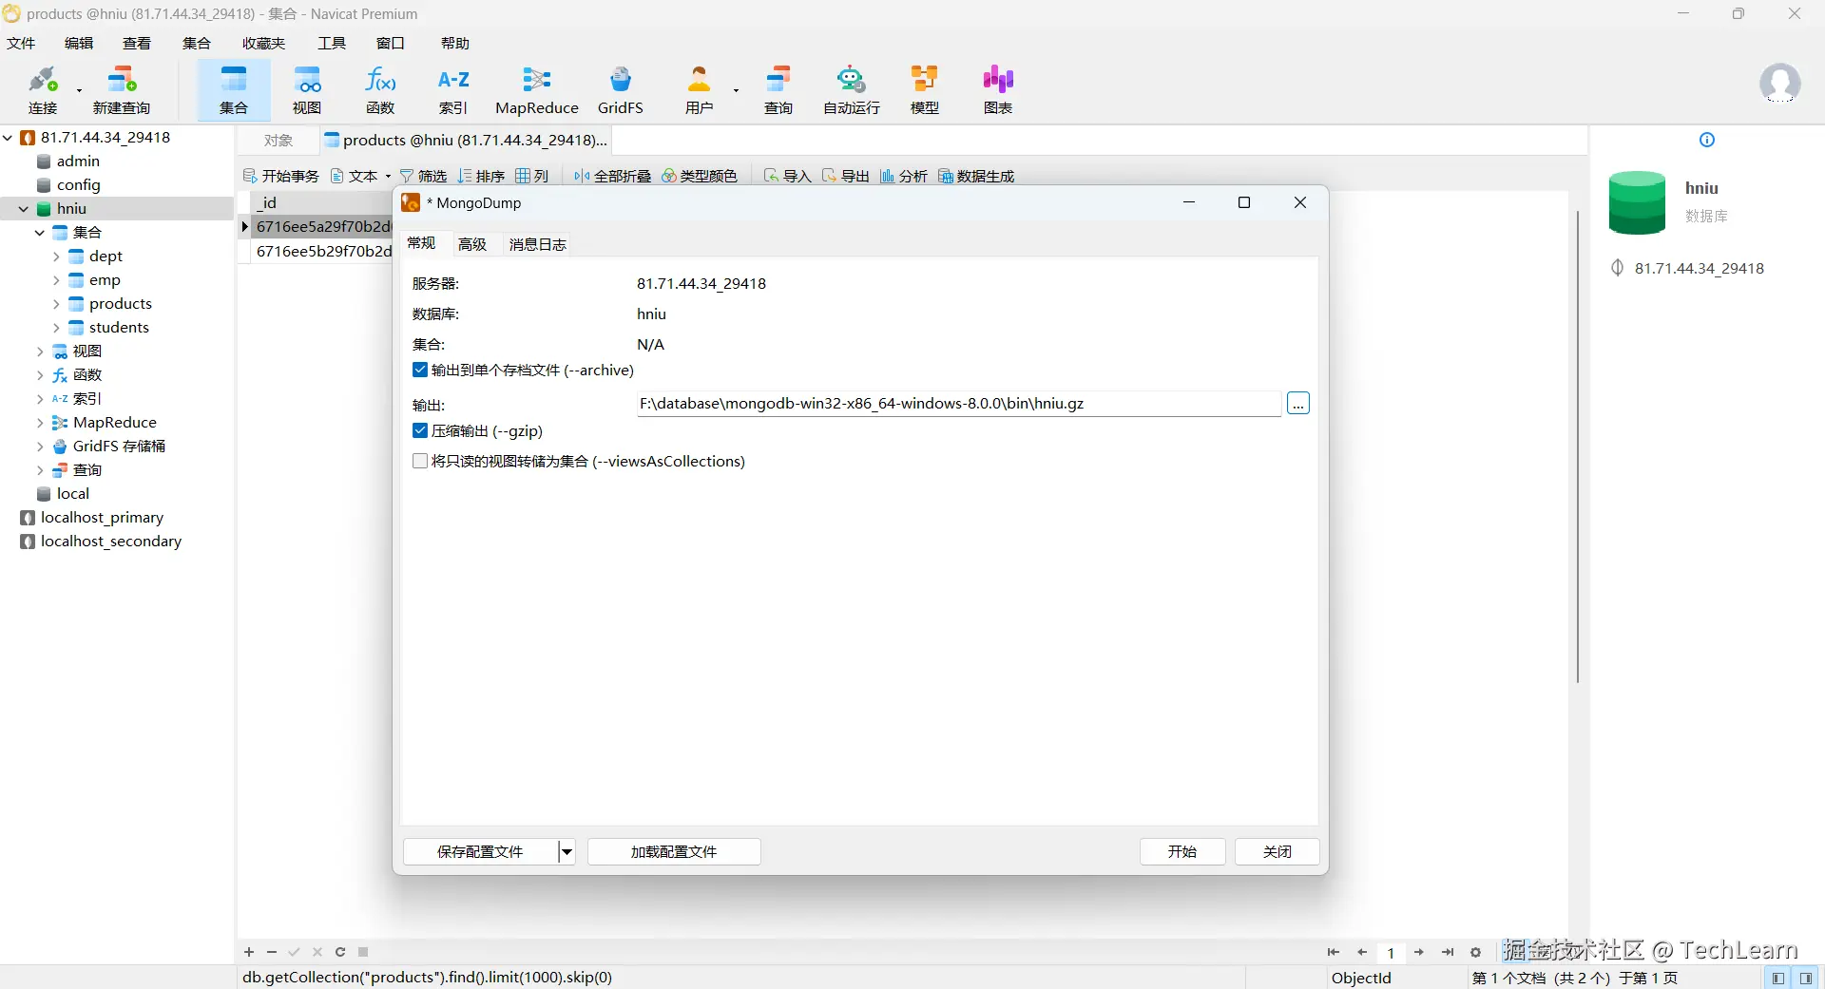This screenshot has height=989, width=1825.
Task: Click the 输出 output file path field
Action: coord(958,404)
